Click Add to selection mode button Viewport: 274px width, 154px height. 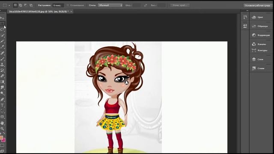click(x=21, y=5)
